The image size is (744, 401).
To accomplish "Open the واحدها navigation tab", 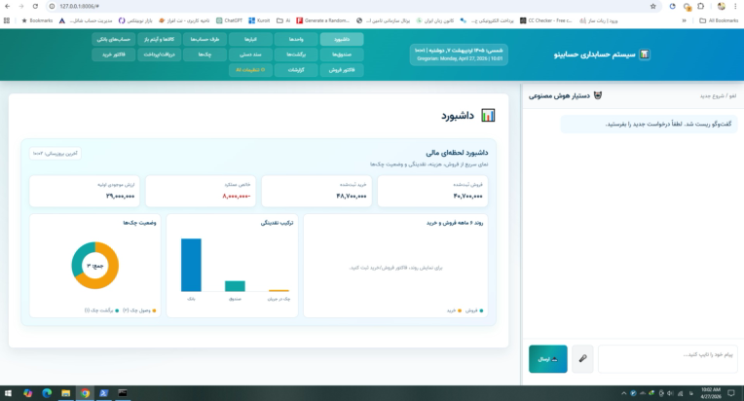I will pos(296,39).
